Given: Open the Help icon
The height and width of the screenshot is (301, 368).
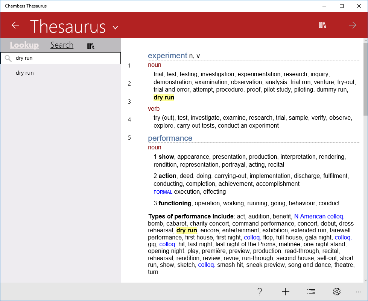Looking at the screenshot, I should click(x=260, y=292).
